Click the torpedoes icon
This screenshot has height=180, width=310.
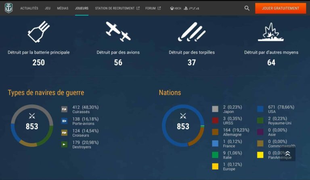191,32
